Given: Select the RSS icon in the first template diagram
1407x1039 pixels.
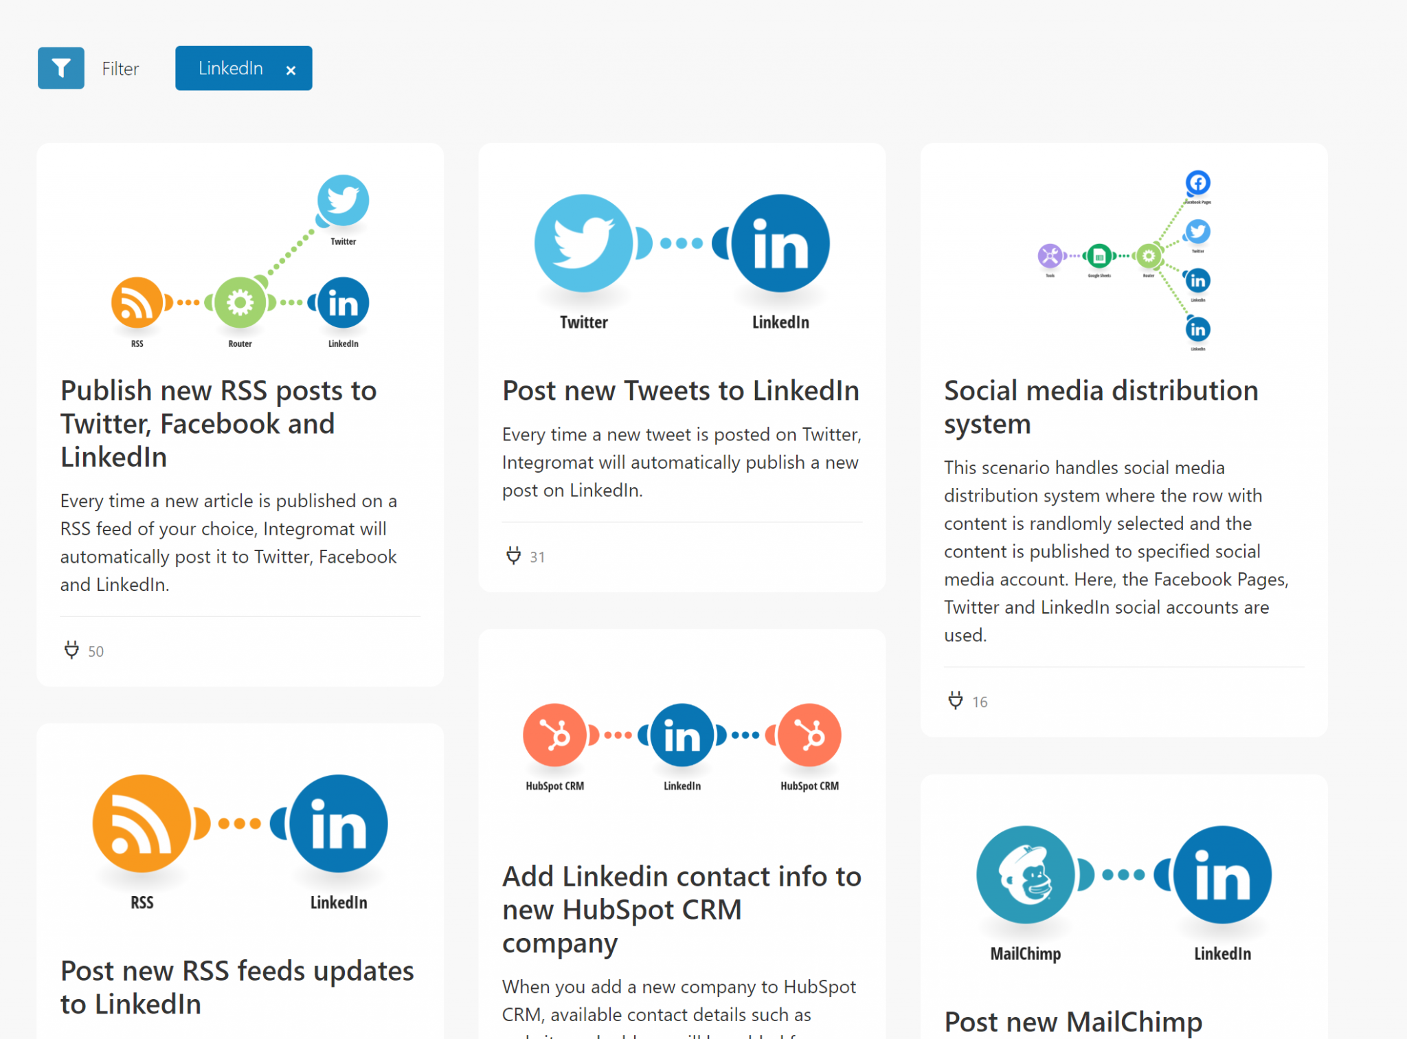Looking at the screenshot, I should coord(136,301).
